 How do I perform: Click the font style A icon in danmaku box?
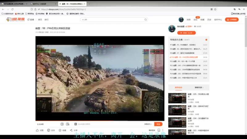coord(76,124)
